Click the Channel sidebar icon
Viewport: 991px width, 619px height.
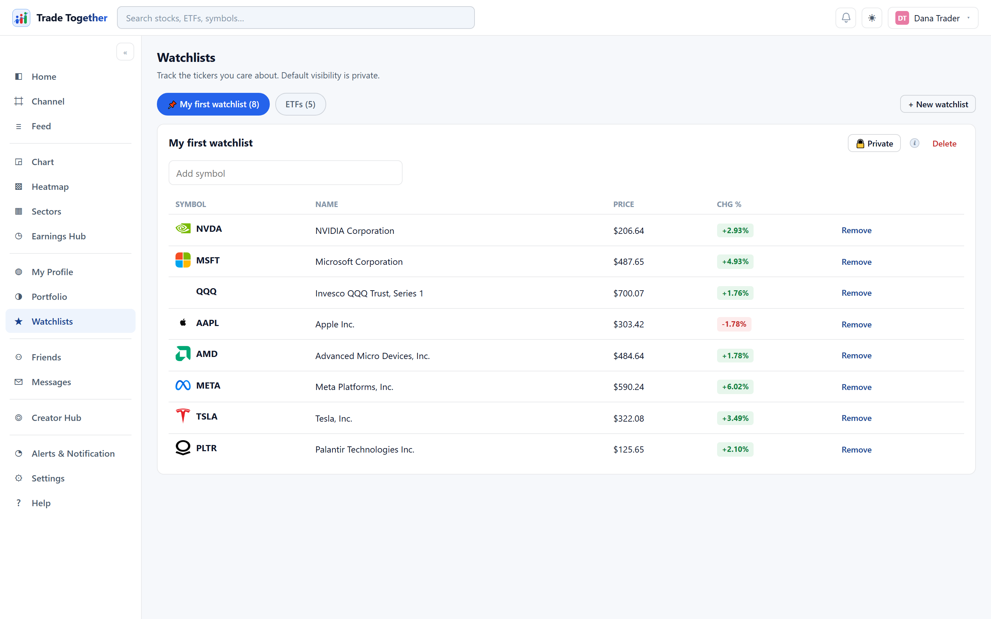[x=19, y=101]
